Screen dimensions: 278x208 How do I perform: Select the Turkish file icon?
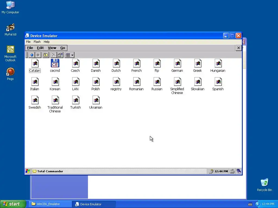tap(75, 100)
